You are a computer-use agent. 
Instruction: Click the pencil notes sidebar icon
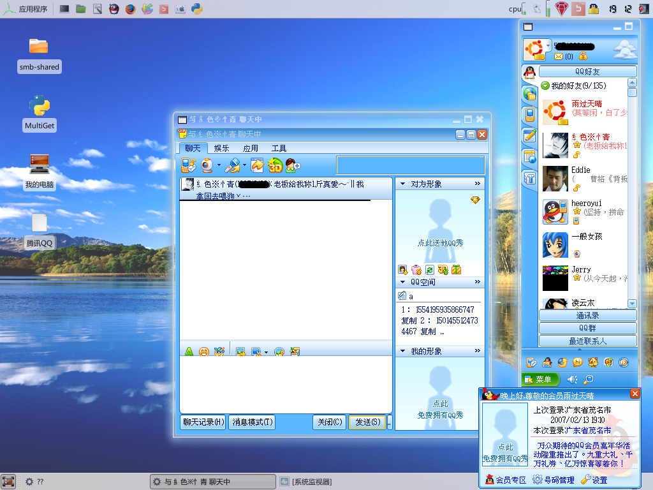(x=530, y=135)
